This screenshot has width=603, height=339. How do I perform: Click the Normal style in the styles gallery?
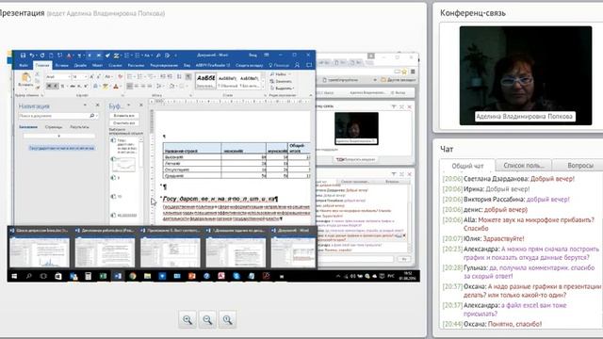(x=228, y=82)
